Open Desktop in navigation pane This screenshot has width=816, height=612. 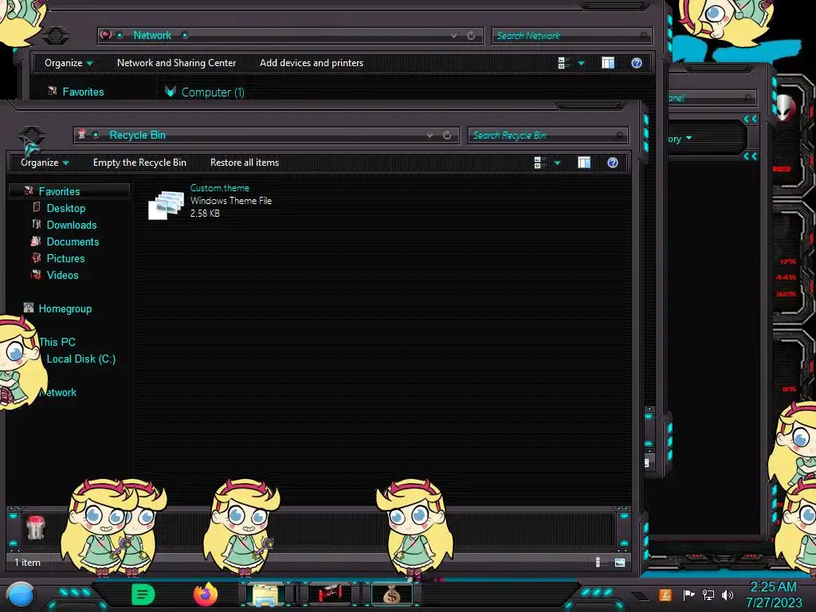point(66,208)
